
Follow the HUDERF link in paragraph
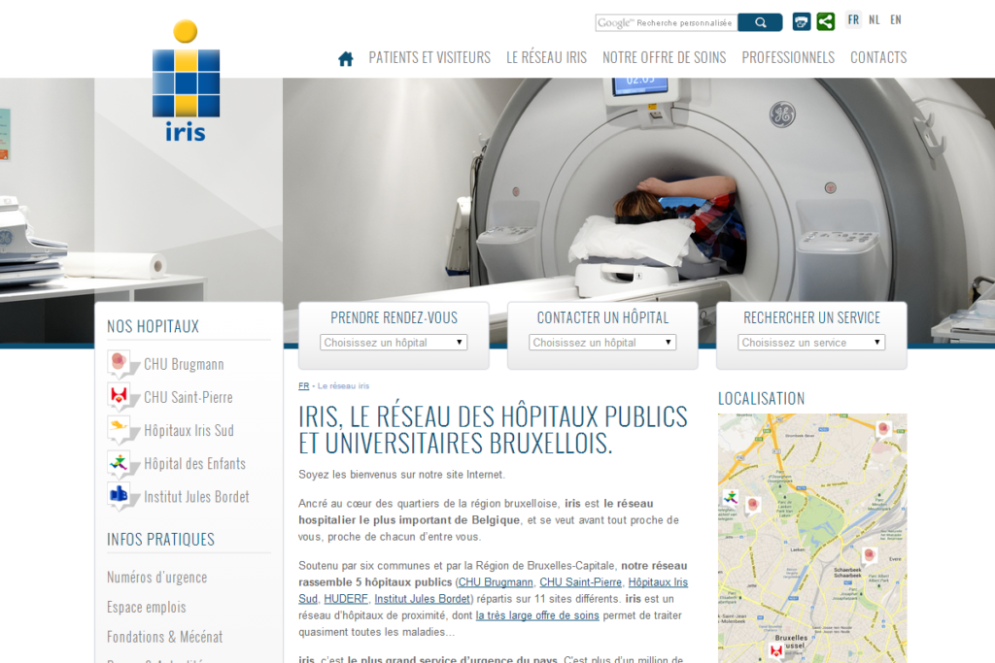[x=346, y=598]
